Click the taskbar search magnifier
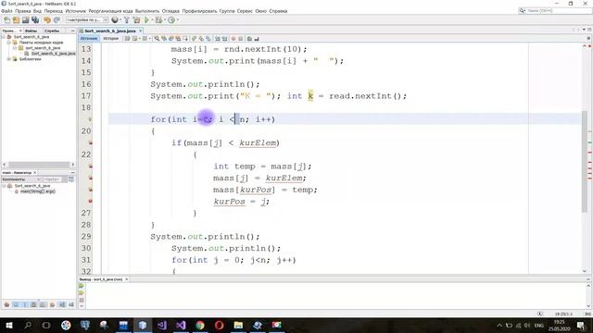 coord(28,325)
